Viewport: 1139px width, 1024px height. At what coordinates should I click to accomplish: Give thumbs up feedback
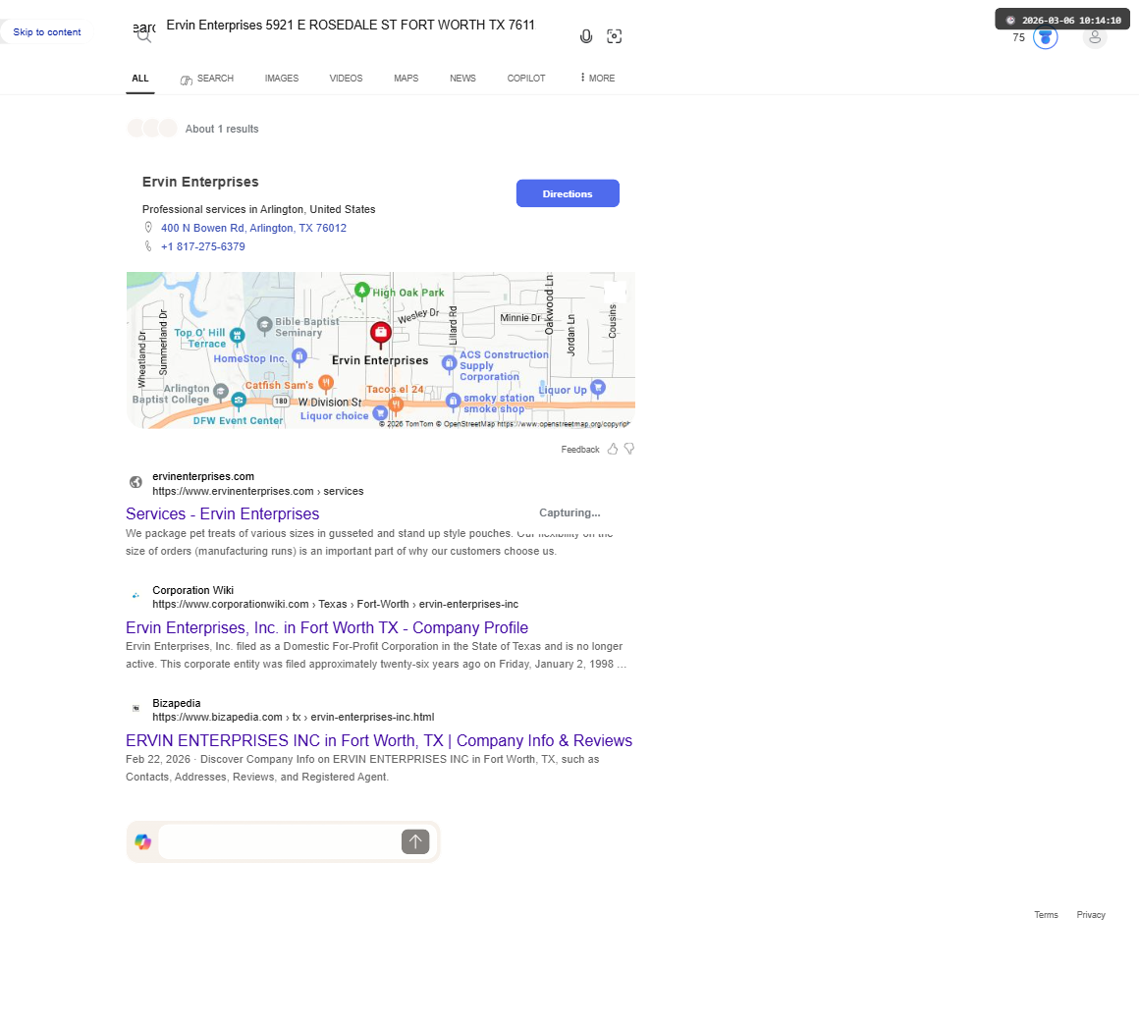click(x=613, y=449)
